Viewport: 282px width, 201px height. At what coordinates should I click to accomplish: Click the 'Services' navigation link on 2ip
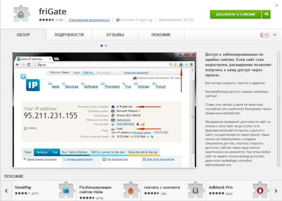(72, 87)
